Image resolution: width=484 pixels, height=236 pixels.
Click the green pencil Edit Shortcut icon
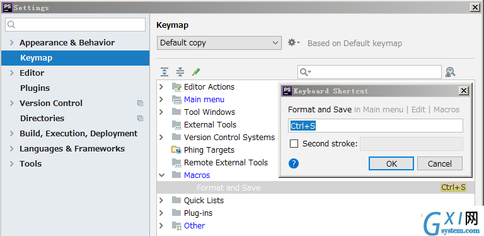pyautogui.click(x=196, y=72)
